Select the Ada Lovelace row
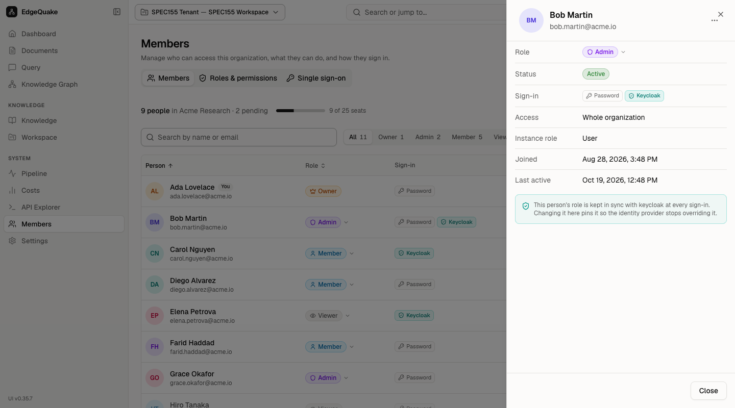 click(x=324, y=191)
